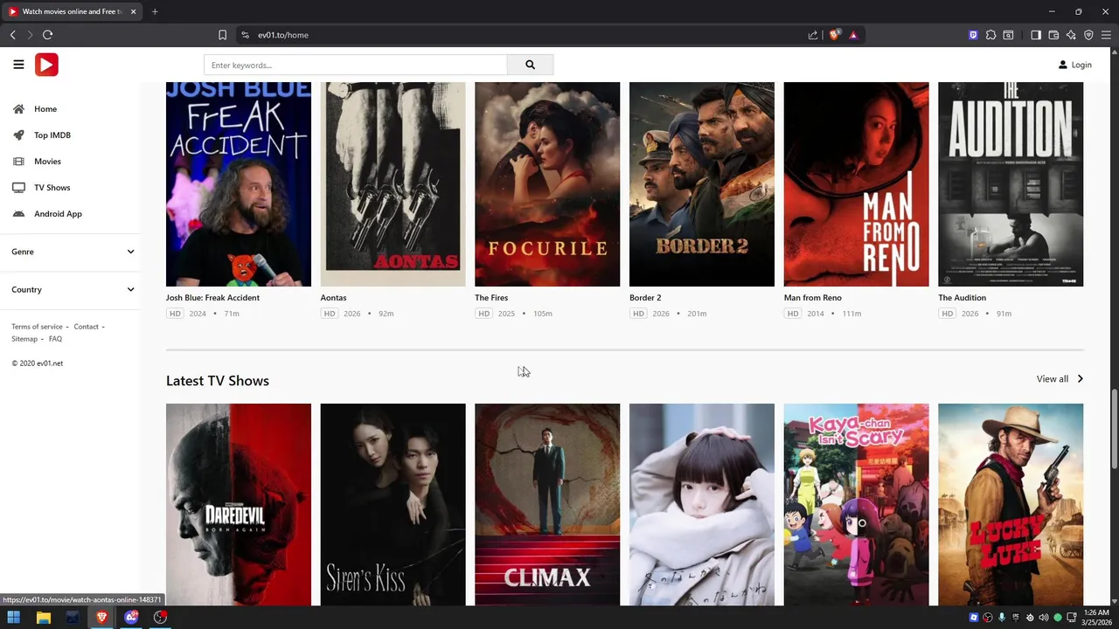Click 'The Audition' movie title
1119x629 pixels.
click(962, 298)
